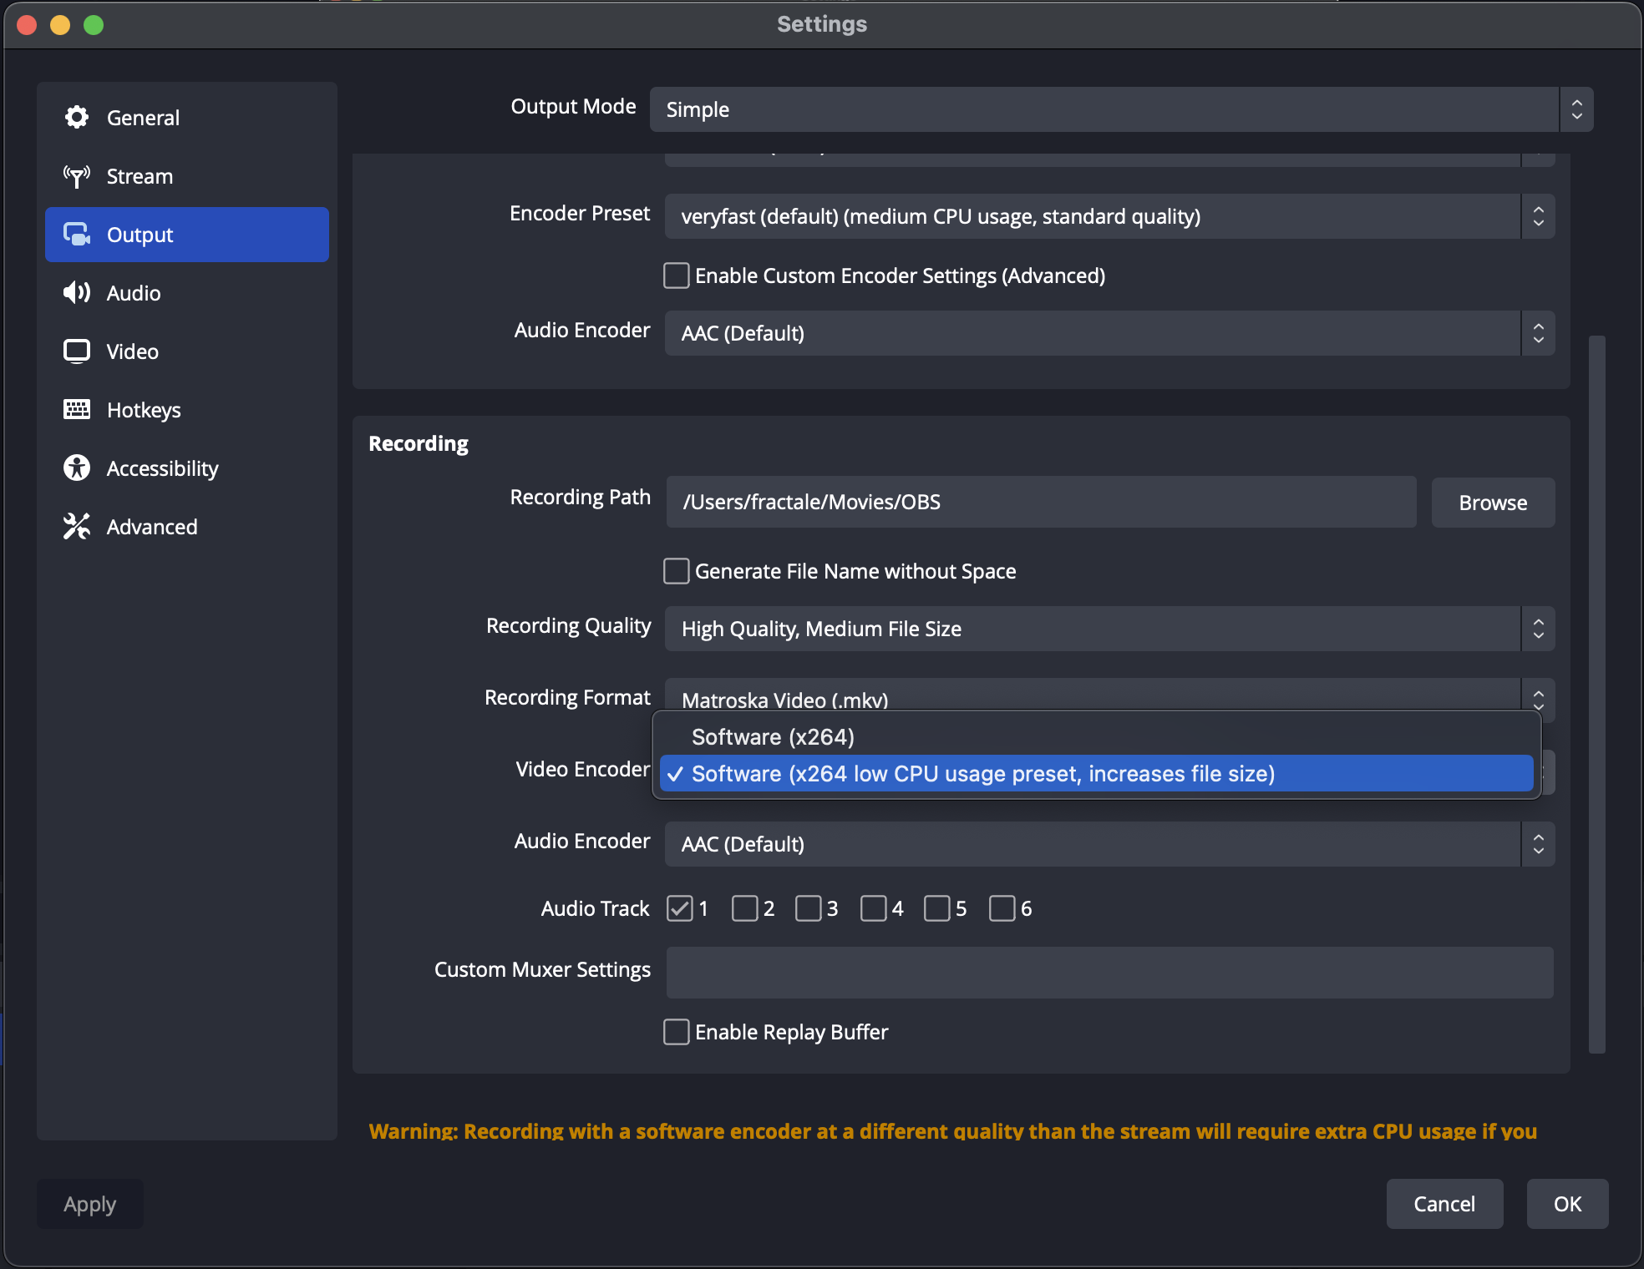The width and height of the screenshot is (1644, 1269).
Task: Select the Audio speaker icon
Action: (x=76, y=293)
